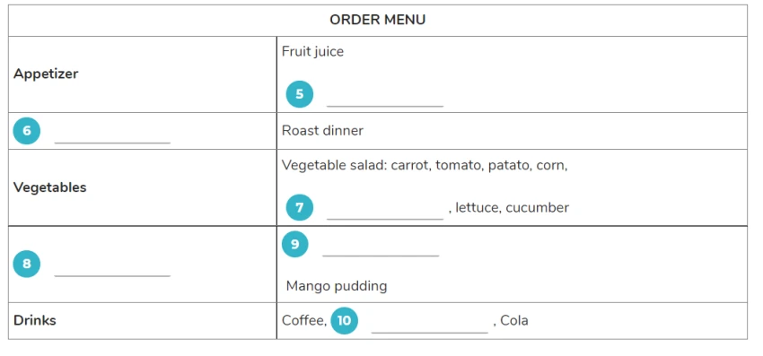Fill in blank 5 under Fruit juice

(385, 100)
